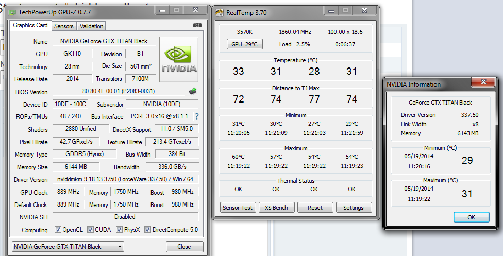Click the 100.00 x 18.6 multiplier text
Image resolution: width=503 pixels, height=256 pixels.
[x=345, y=32]
